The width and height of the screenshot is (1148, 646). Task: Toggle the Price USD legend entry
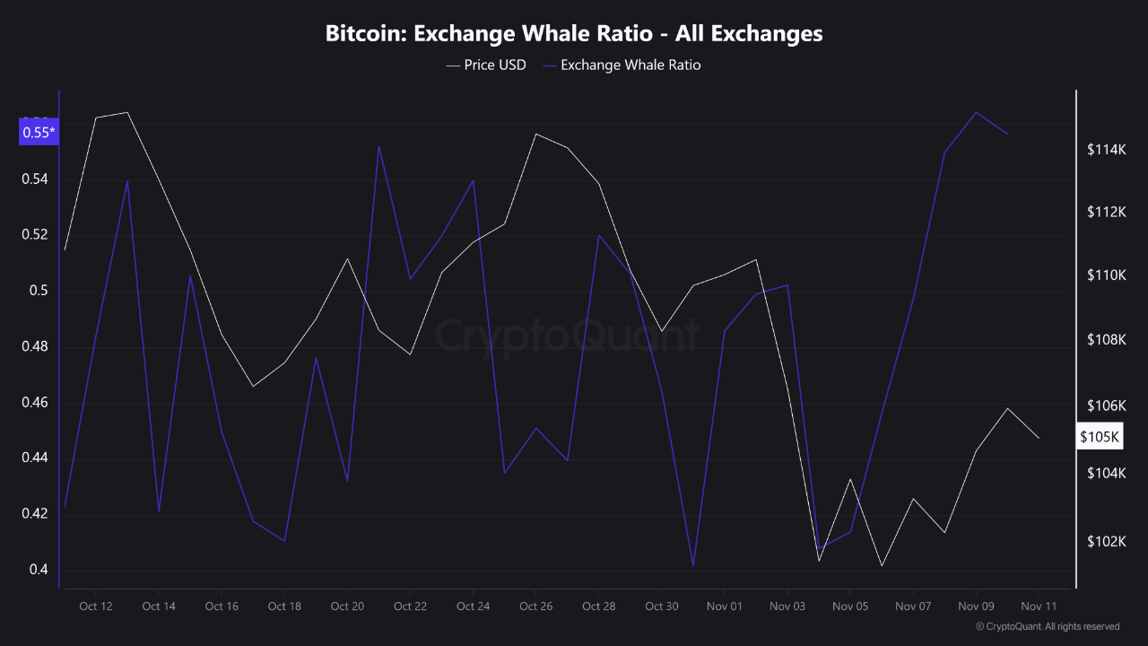(495, 65)
